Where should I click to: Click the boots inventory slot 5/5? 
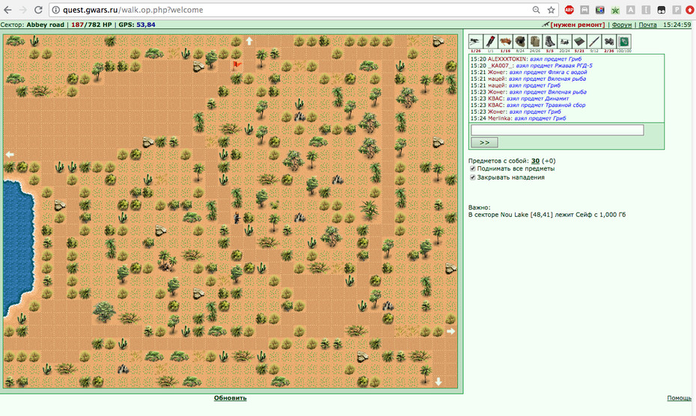(549, 42)
